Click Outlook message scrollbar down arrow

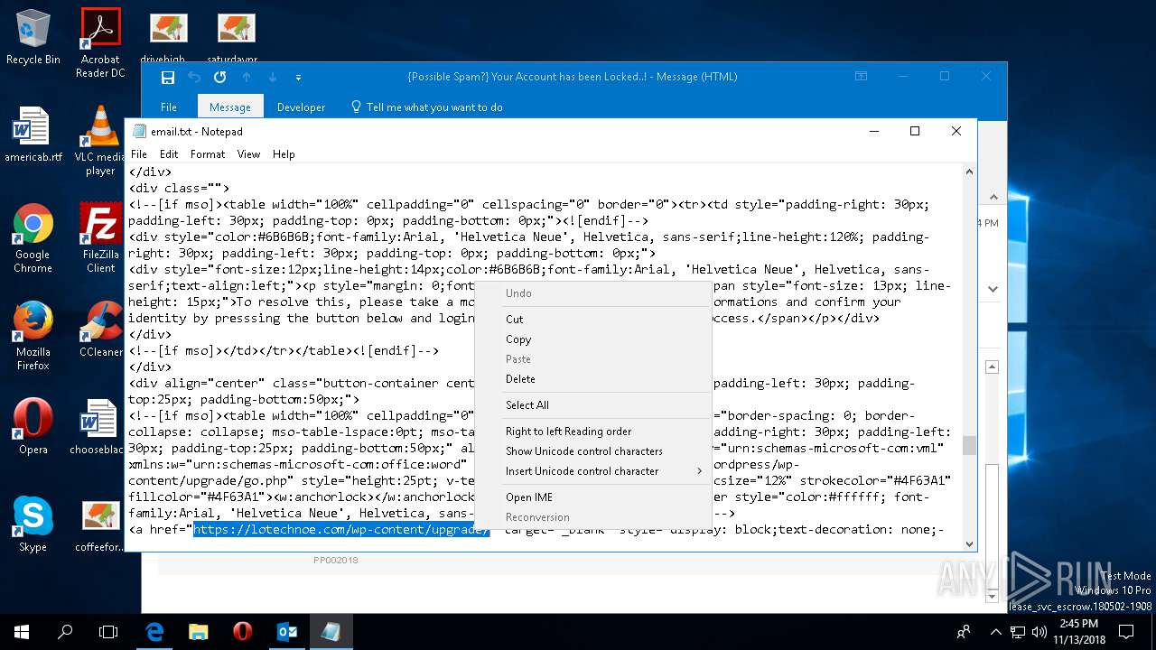tap(993, 596)
